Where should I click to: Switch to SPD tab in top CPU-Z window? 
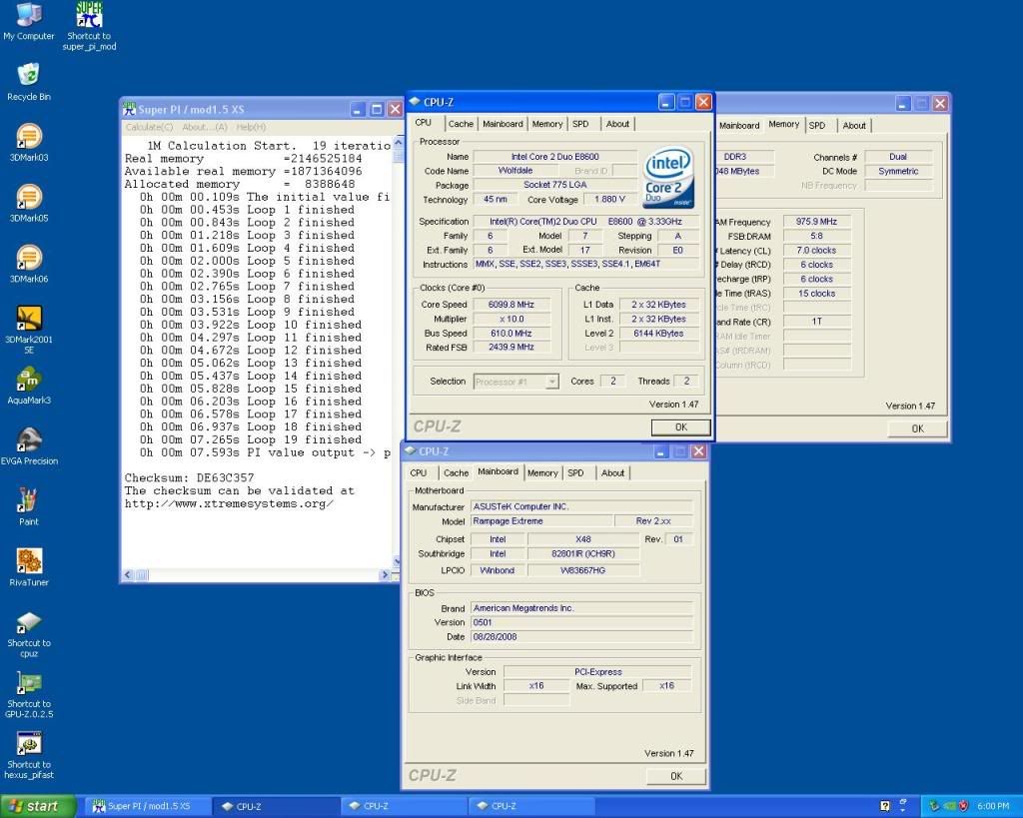(x=580, y=124)
